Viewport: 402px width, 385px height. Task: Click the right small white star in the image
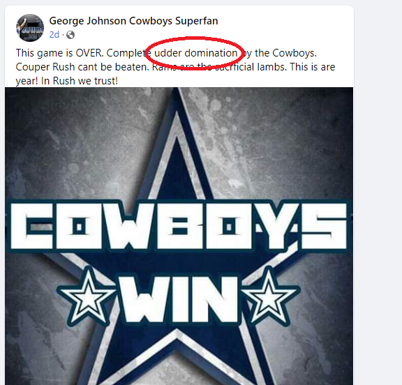point(269,296)
